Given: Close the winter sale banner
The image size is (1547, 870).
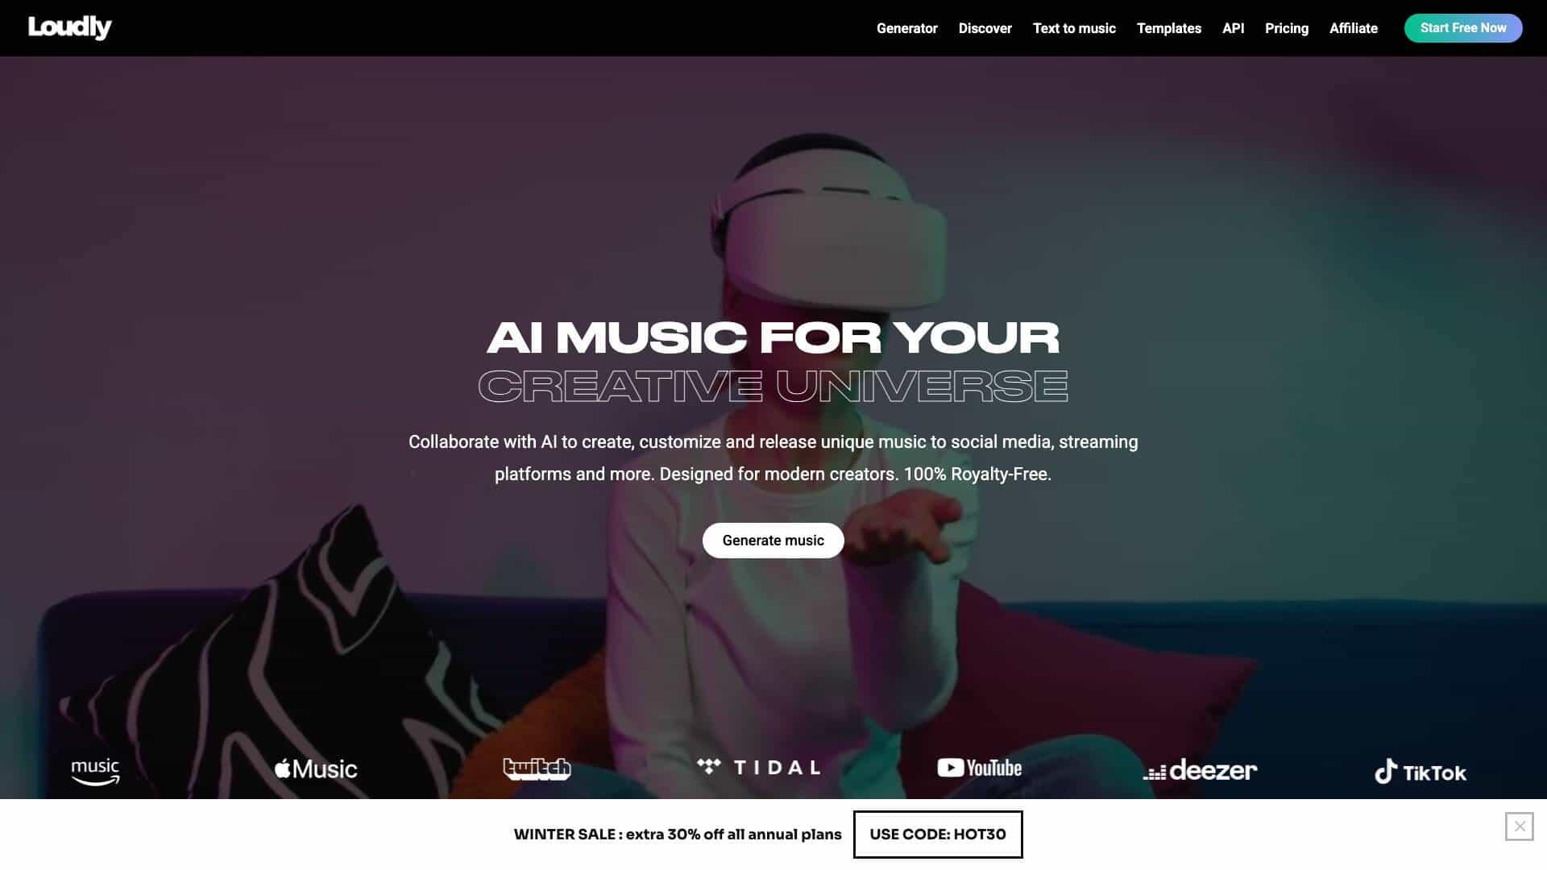Looking at the screenshot, I should 1519,826.
